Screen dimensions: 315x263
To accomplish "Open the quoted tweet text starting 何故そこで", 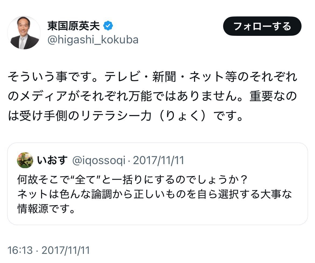I will (132, 179).
